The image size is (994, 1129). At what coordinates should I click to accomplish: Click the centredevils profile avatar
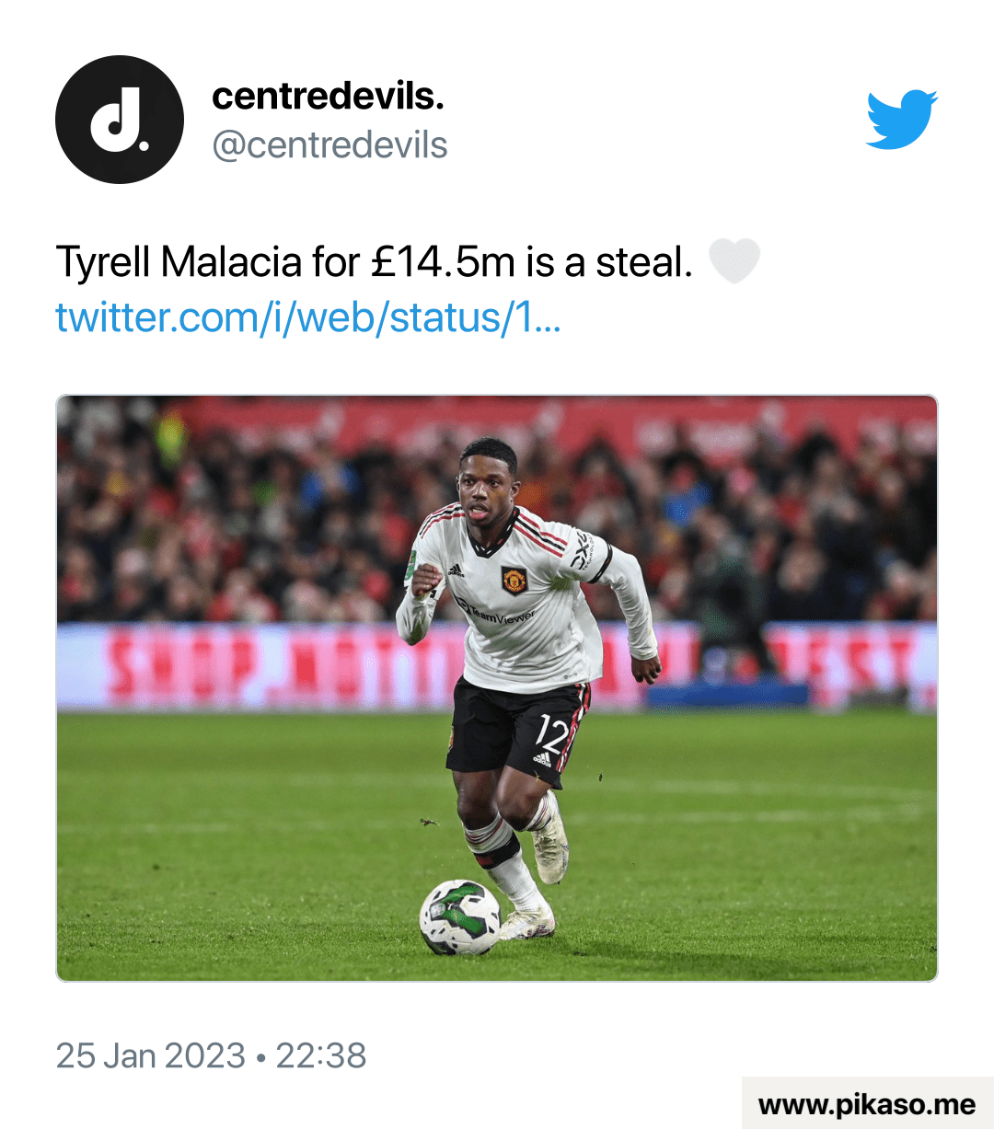120,120
